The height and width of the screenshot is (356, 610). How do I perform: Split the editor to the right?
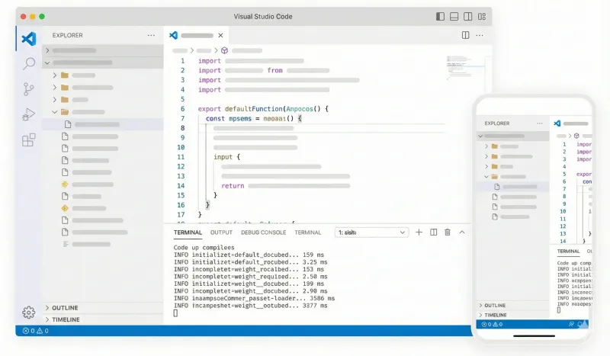click(465, 35)
